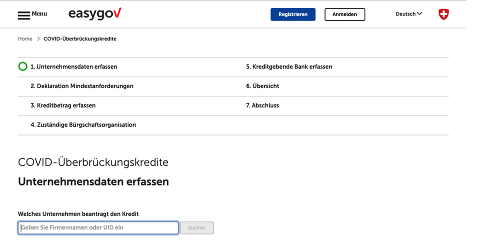Image resolution: width=500 pixels, height=250 pixels.
Task: Click the Suchen button
Action: click(197, 228)
